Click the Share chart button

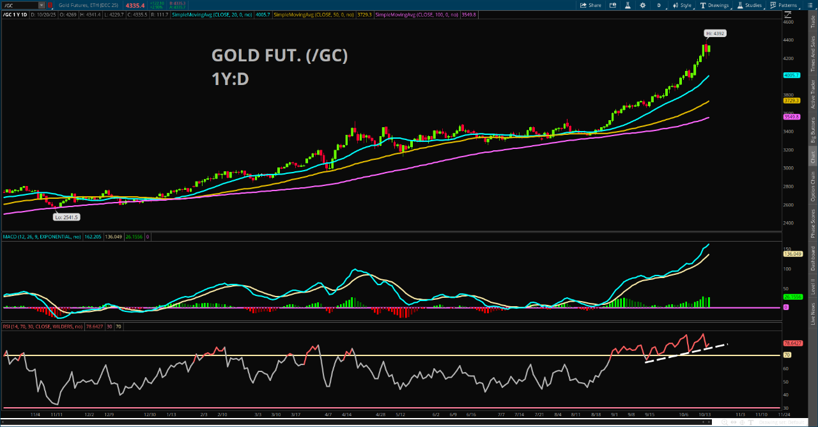pos(590,5)
